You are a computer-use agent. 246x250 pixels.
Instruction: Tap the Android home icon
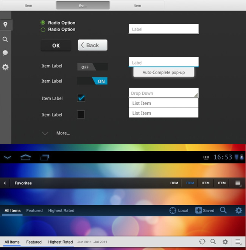(x=26, y=157)
